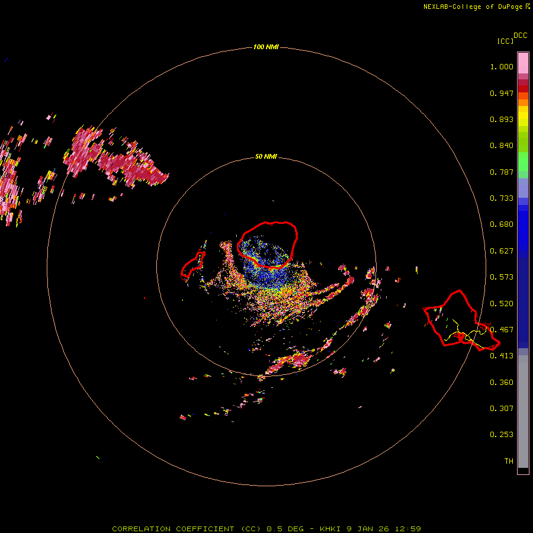Image resolution: width=533 pixels, height=533 pixels.
Task: Click the NEXLAB-College of DuPage credit text
Action: 476,7
